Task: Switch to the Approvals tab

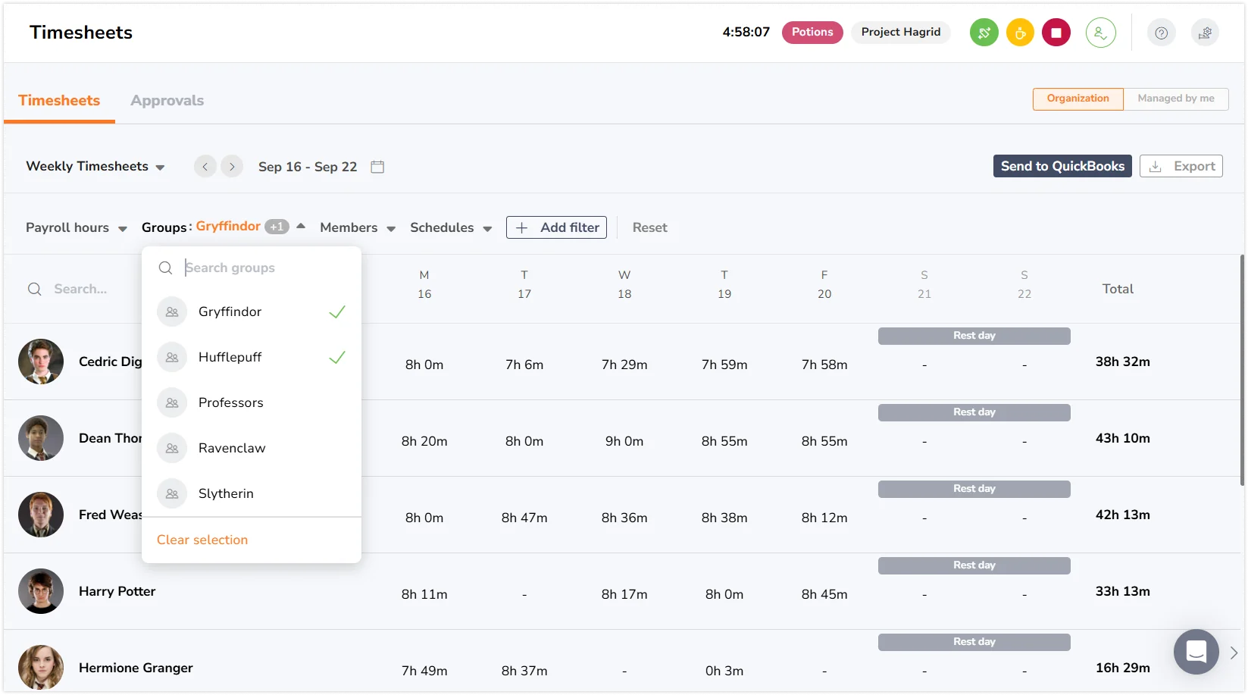Action: click(x=167, y=101)
